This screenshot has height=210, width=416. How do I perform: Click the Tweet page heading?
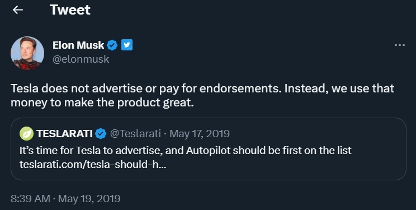pyautogui.click(x=70, y=10)
